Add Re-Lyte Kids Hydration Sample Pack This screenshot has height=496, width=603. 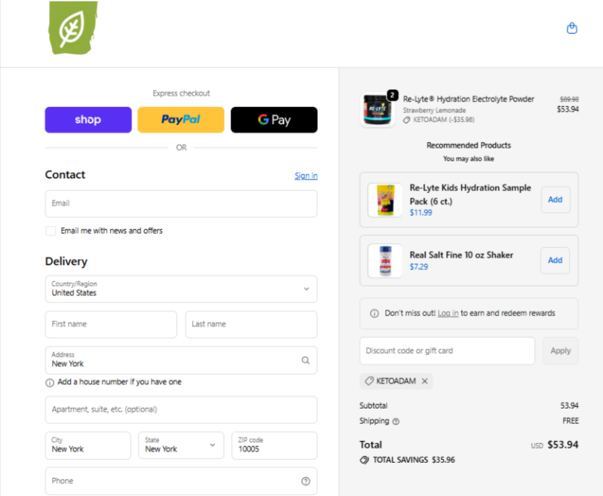tap(555, 200)
